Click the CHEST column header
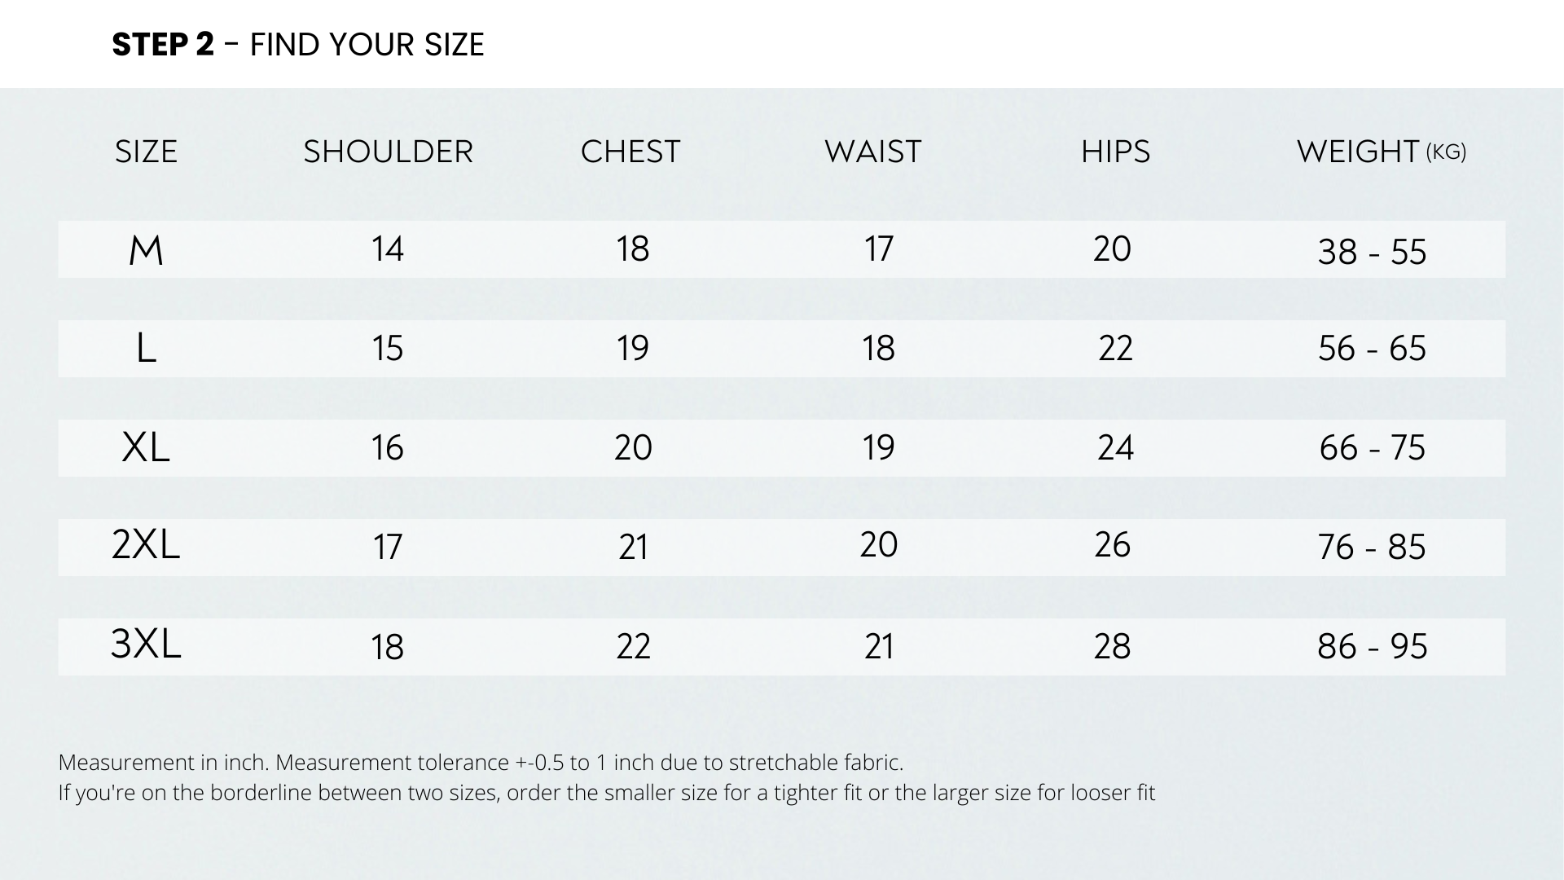Image resolution: width=1564 pixels, height=880 pixels. (x=630, y=152)
